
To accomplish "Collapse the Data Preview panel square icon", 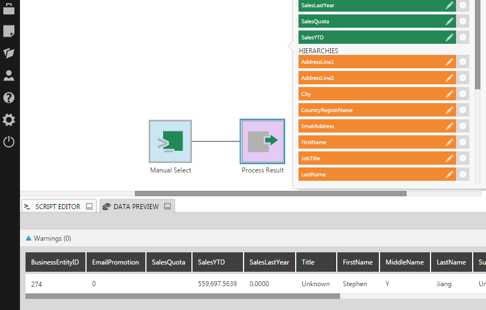I will [168, 206].
